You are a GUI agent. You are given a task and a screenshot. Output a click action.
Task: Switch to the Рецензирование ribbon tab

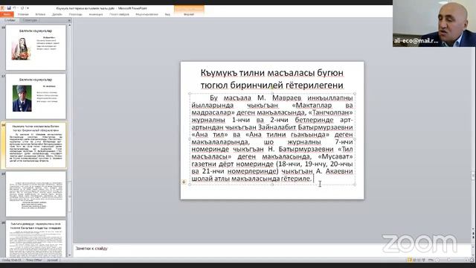[147, 14]
